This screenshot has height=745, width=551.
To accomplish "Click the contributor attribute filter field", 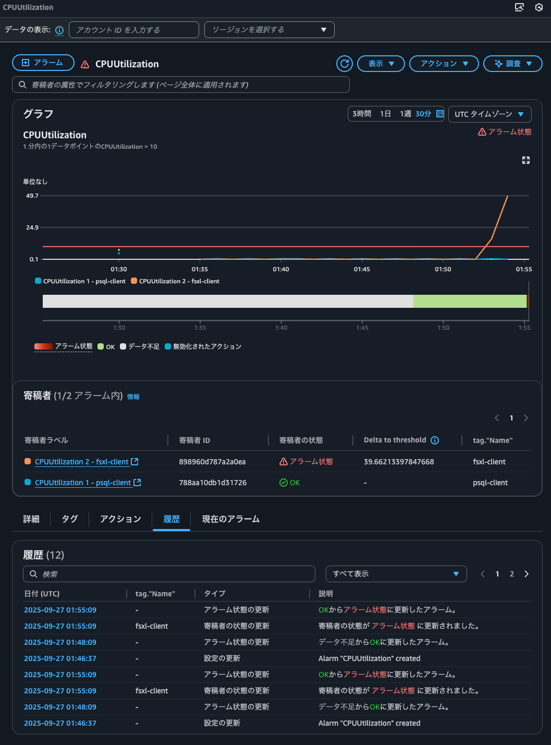I will click(x=181, y=85).
